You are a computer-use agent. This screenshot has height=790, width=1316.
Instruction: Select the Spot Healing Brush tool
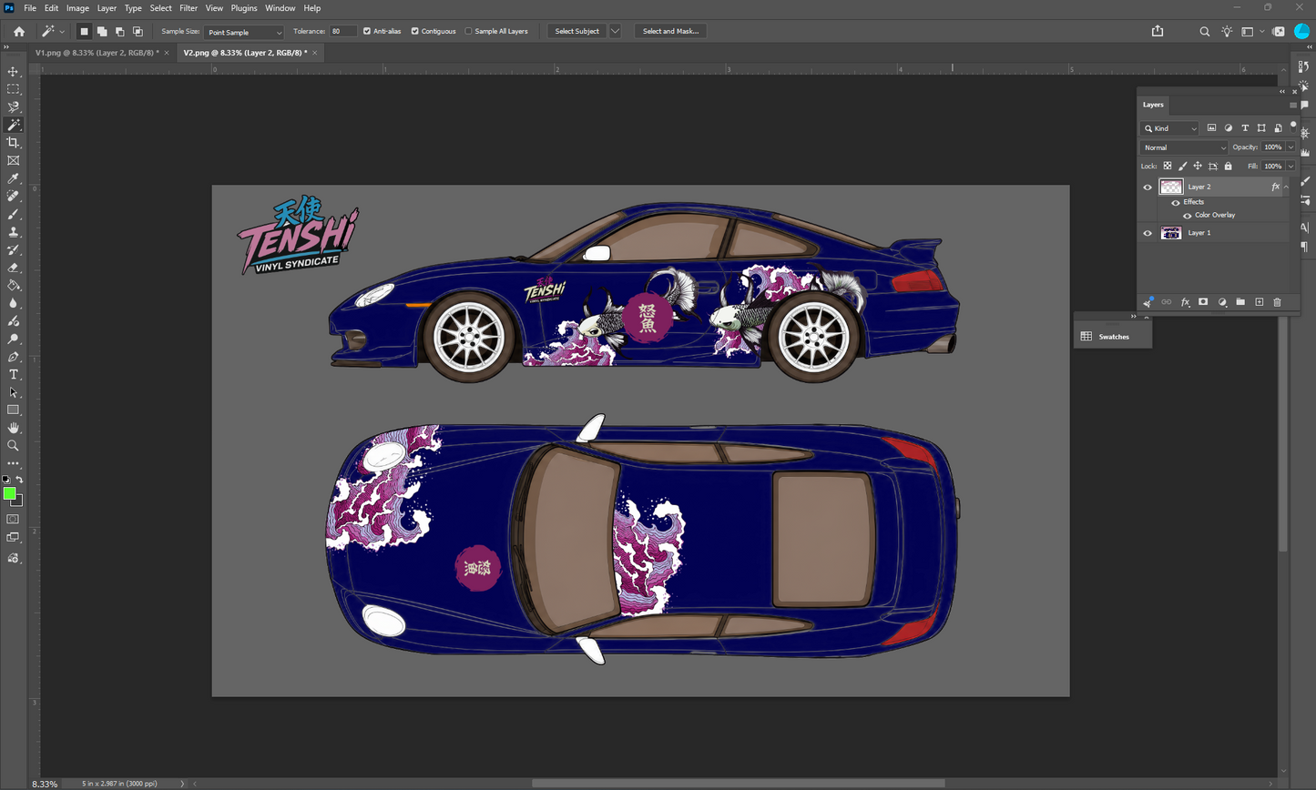click(x=13, y=197)
